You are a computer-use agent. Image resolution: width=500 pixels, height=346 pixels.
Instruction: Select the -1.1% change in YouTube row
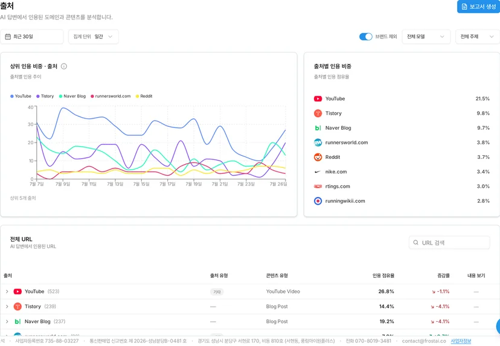click(x=441, y=292)
